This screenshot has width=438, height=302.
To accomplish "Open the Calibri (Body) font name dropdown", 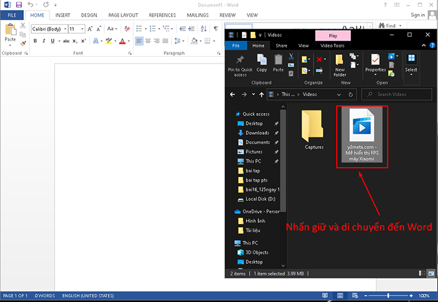I will pos(63,29).
